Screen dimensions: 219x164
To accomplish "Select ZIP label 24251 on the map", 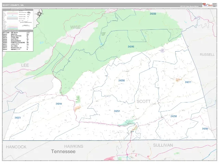I will [x=117, y=111].
